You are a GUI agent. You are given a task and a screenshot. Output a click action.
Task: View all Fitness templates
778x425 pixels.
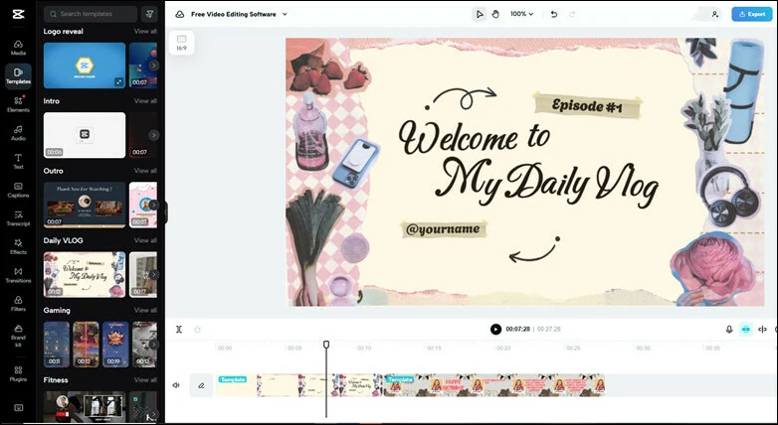[145, 380]
